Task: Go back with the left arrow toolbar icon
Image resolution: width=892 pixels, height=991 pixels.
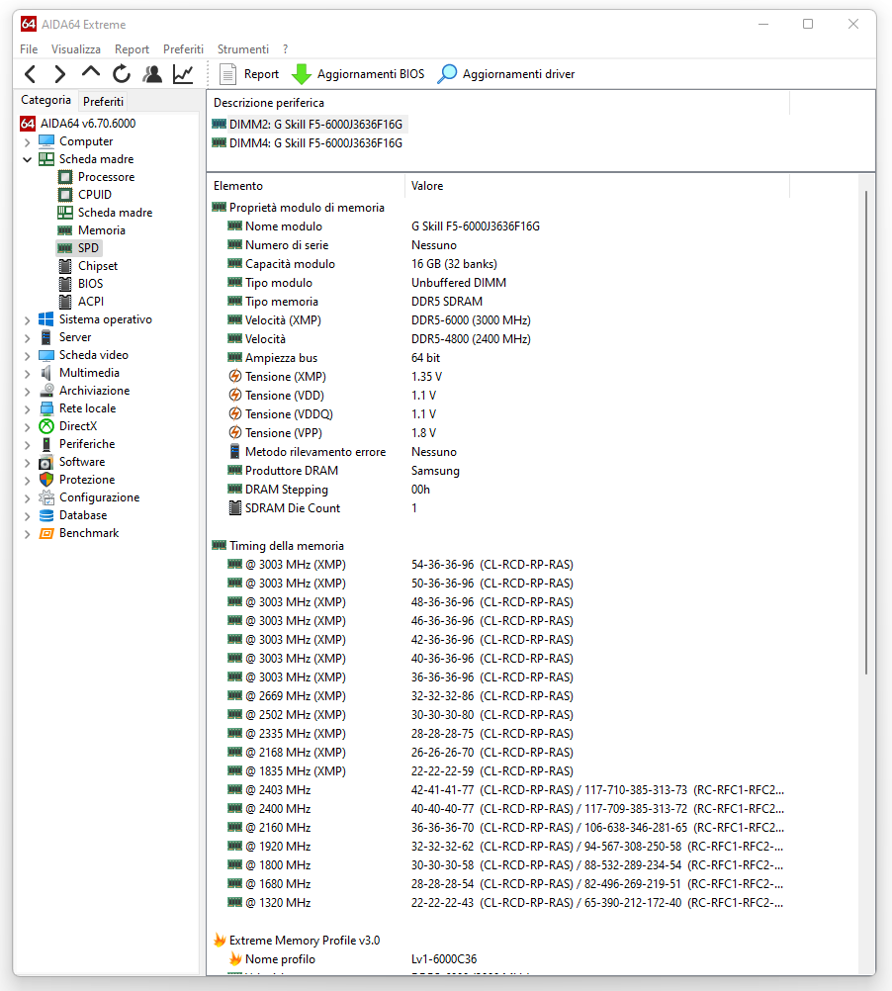Action: click(x=30, y=74)
